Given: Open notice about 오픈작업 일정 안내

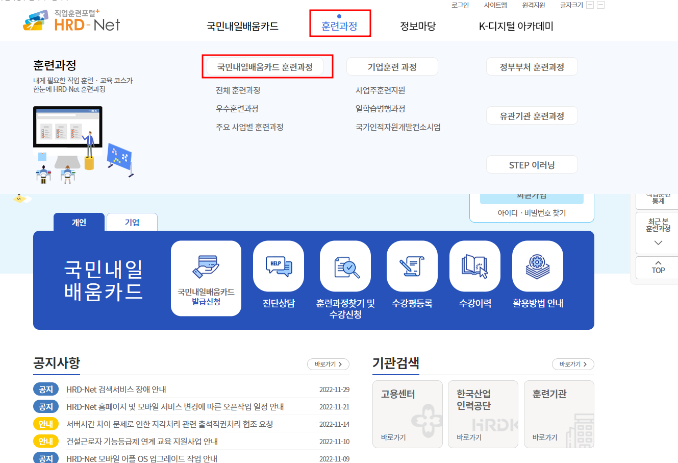Looking at the screenshot, I should click(175, 407).
